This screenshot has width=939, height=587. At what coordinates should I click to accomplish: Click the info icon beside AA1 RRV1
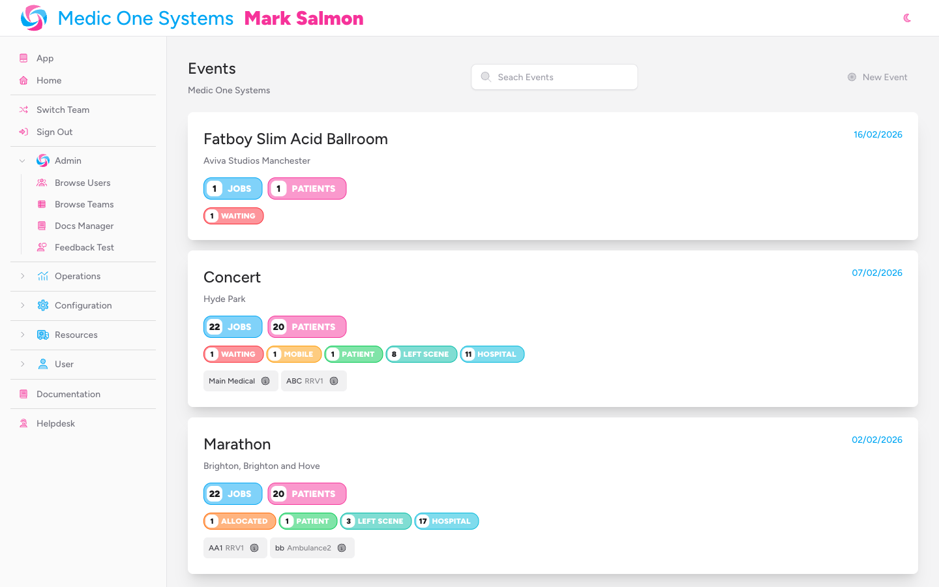coord(254,548)
